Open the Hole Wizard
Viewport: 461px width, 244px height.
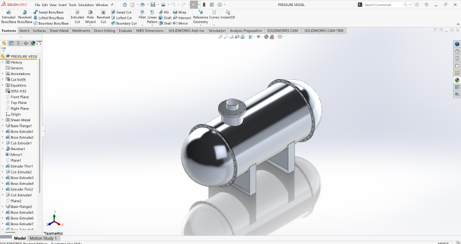coord(90,17)
